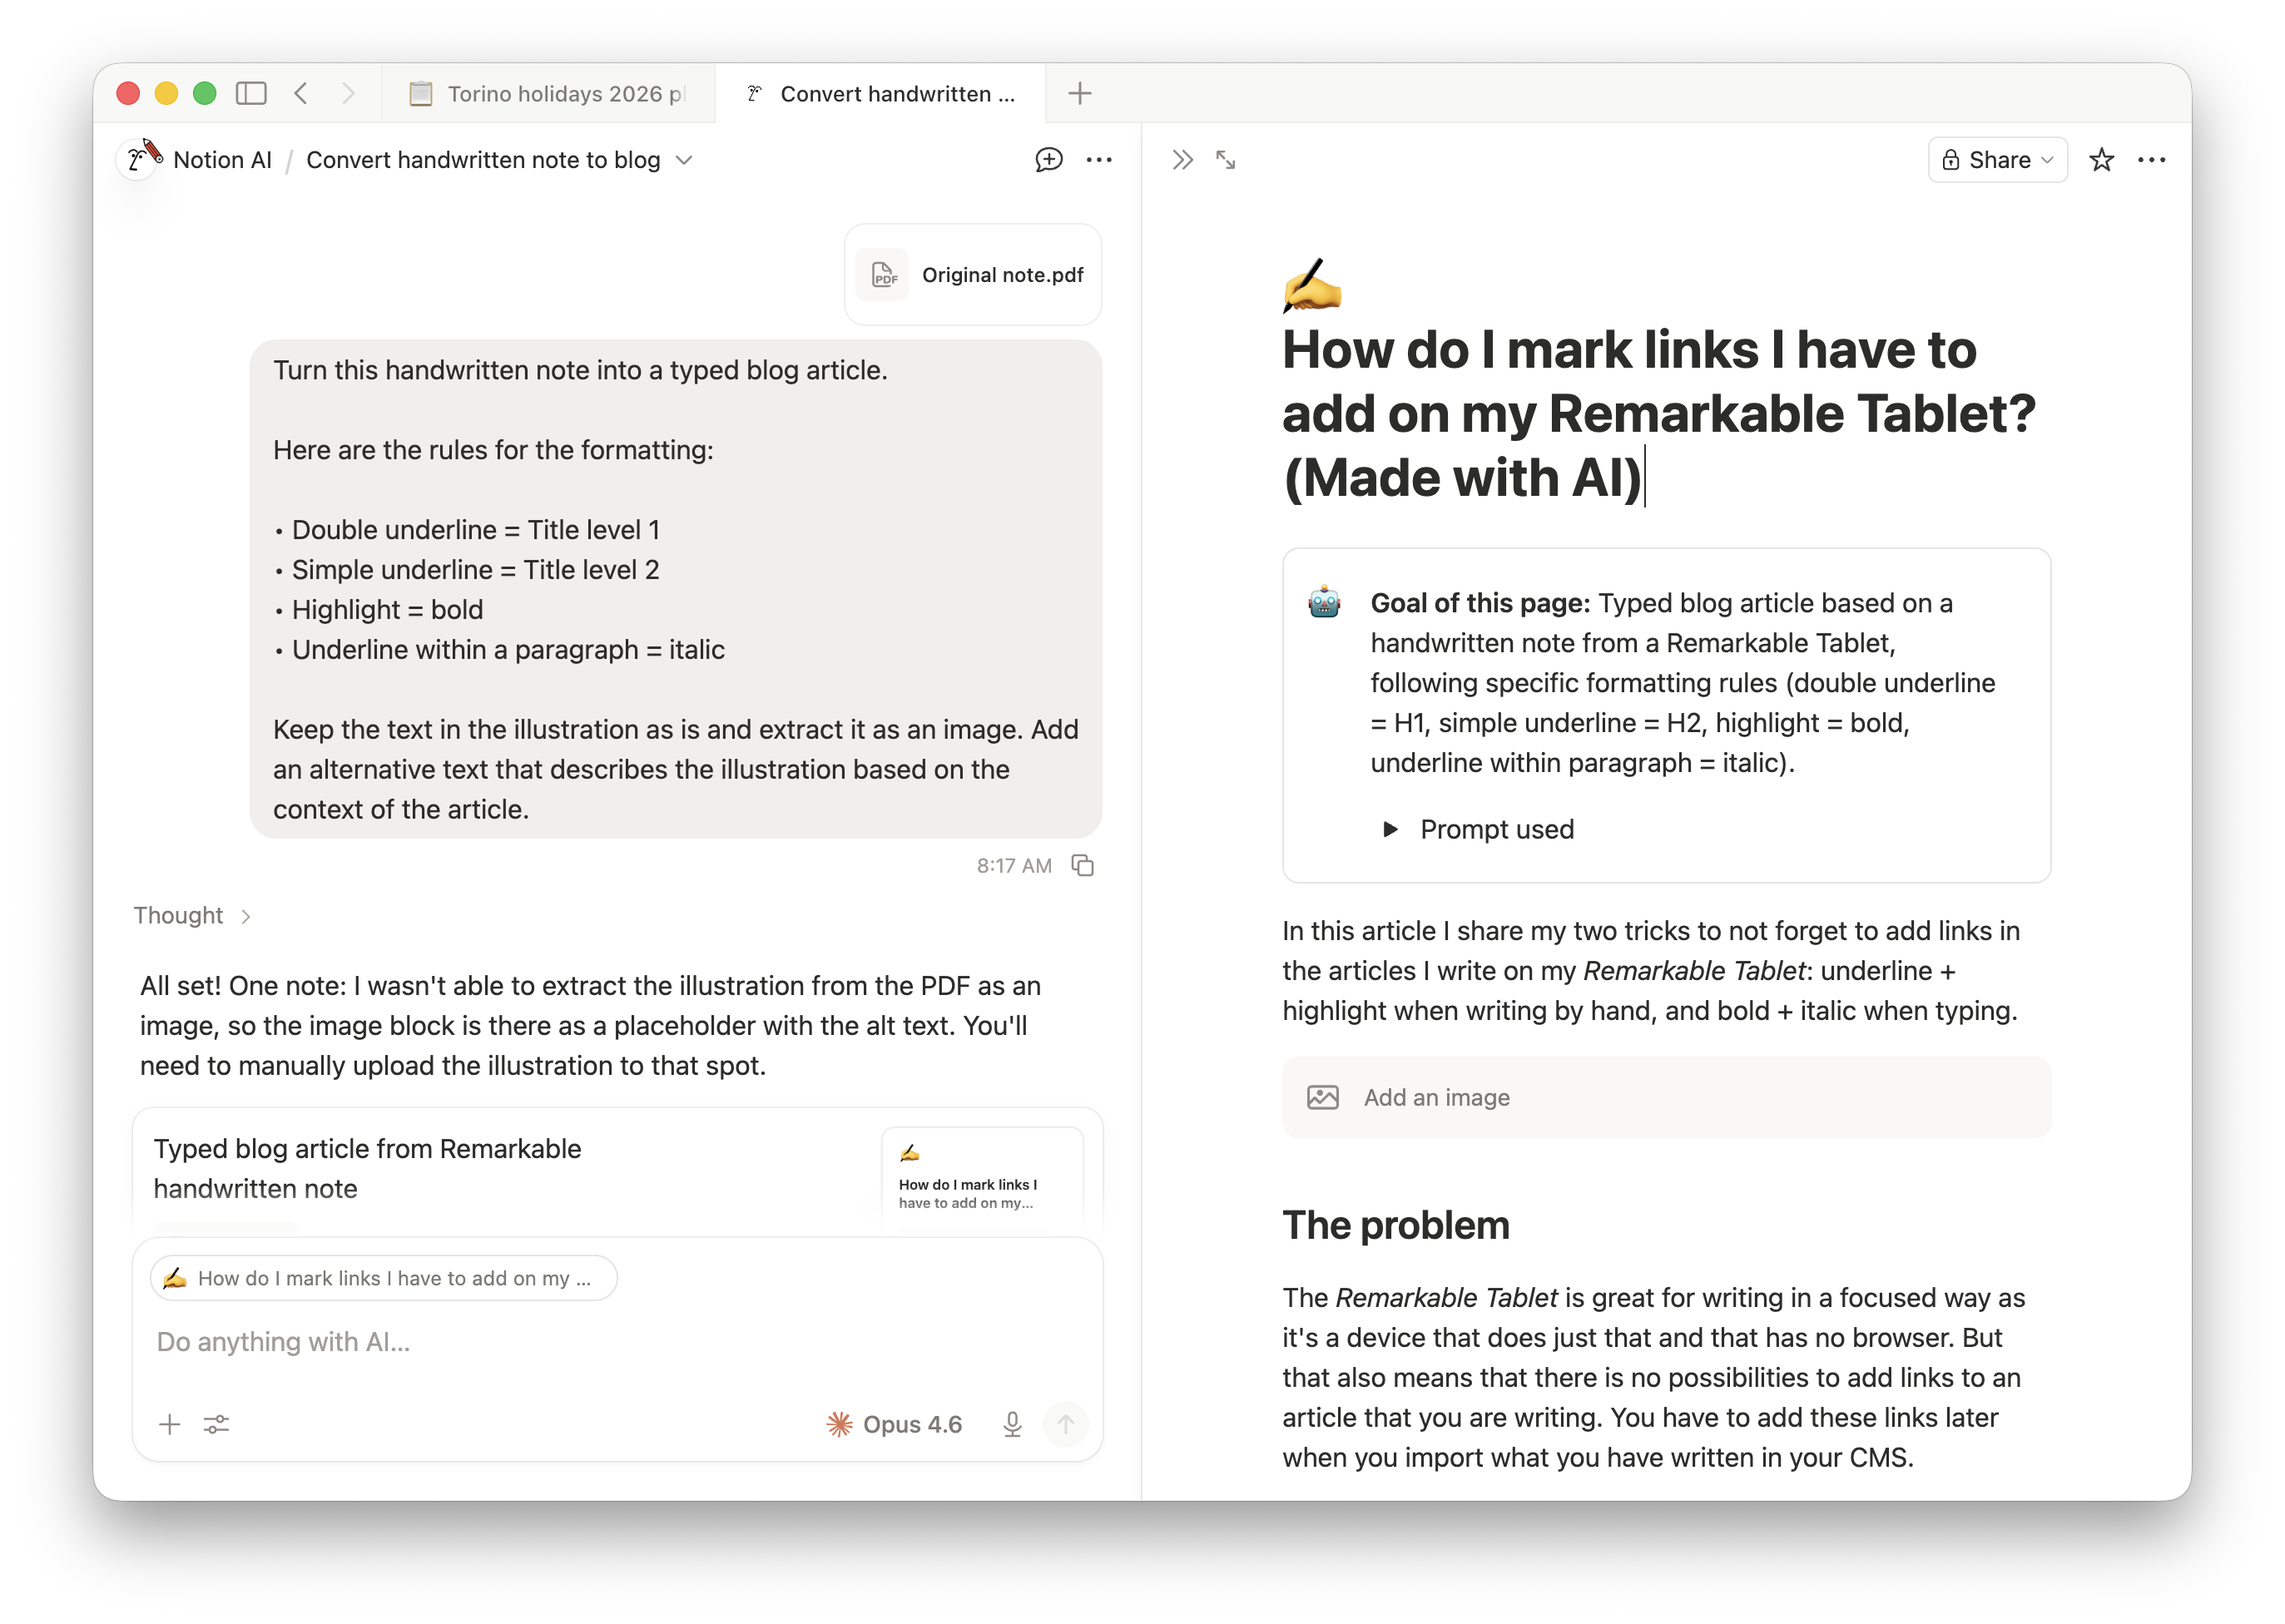Image resolution: width=2285 pixels, height=1624 pixels.
Task: Collapse the side page with double-chevron icon
Action: (x=1182, y=160)
